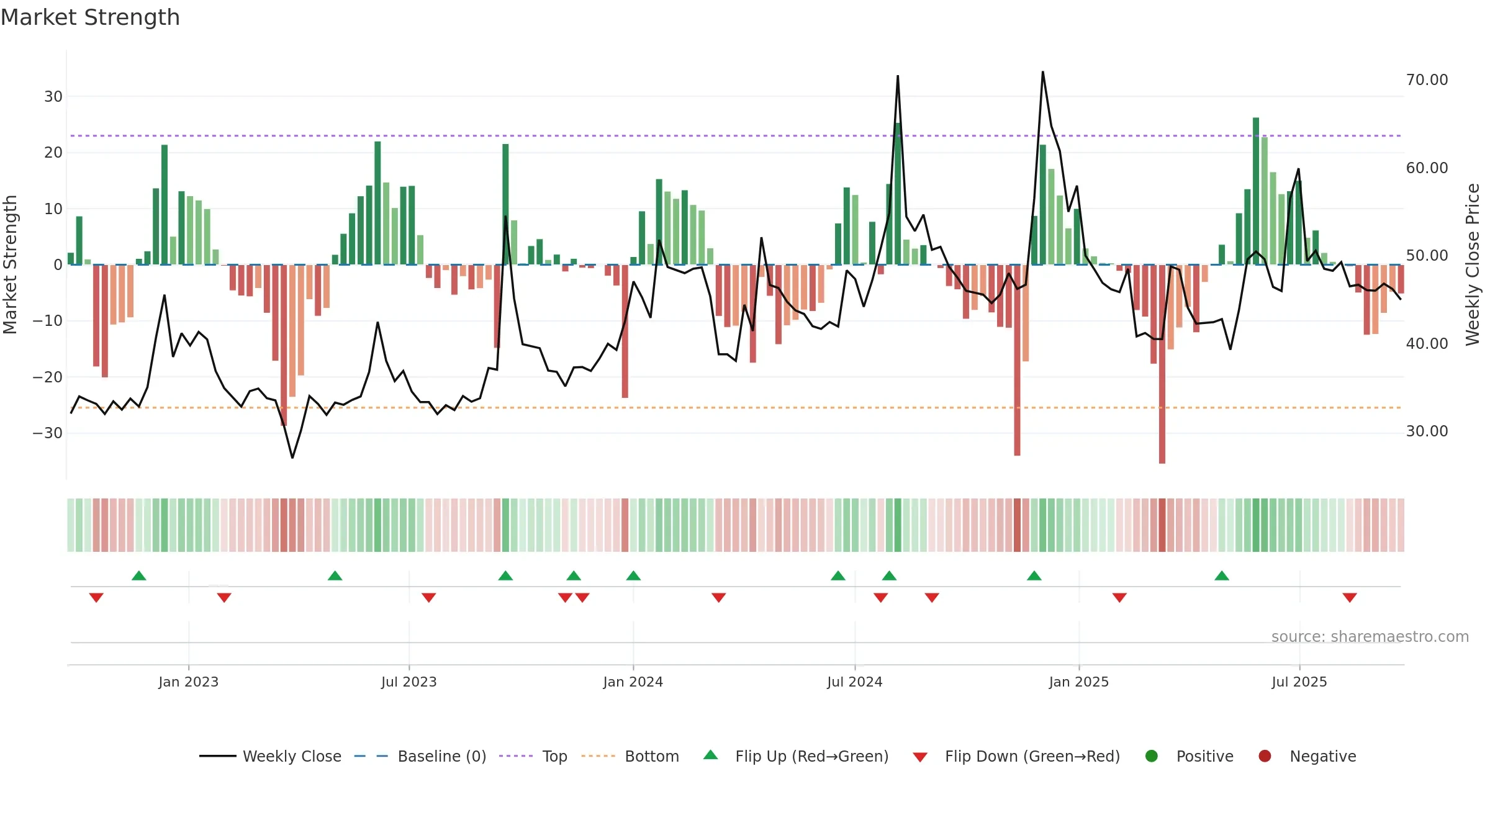Click the first flip-down marker at chart start

[x=96, y=597]
